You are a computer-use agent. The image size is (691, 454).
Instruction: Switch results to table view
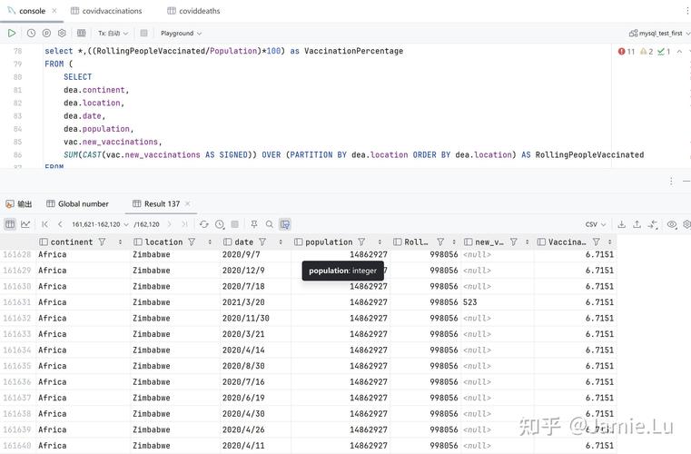[10, 224]
